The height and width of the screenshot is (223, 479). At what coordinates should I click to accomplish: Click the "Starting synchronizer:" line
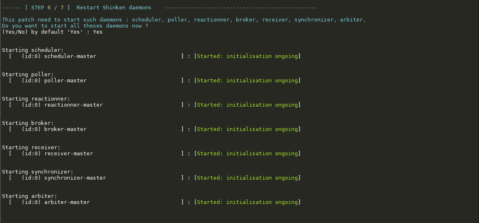[37, 172]
